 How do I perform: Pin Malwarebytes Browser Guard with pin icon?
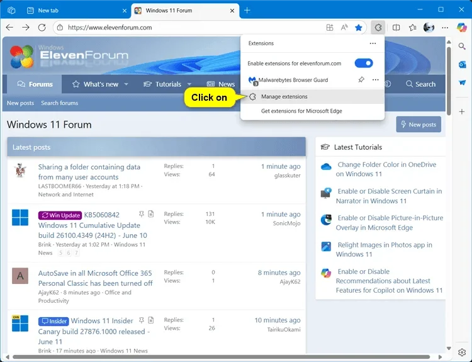361,80
